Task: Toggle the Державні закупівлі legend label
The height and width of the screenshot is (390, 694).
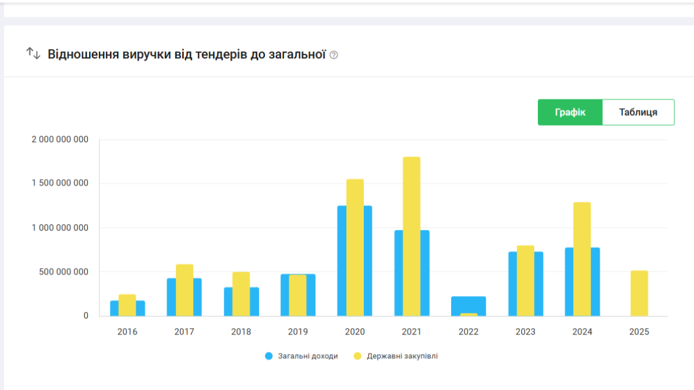Action: coord(402,356)
